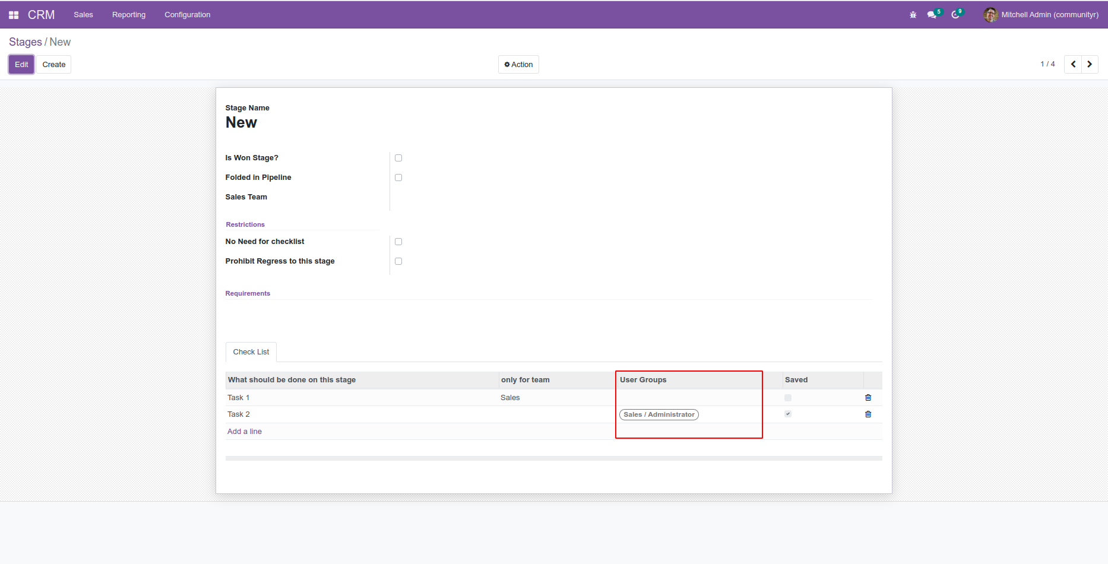Click the Saved column header
The image size is (1108, 564).
[822, 380]
